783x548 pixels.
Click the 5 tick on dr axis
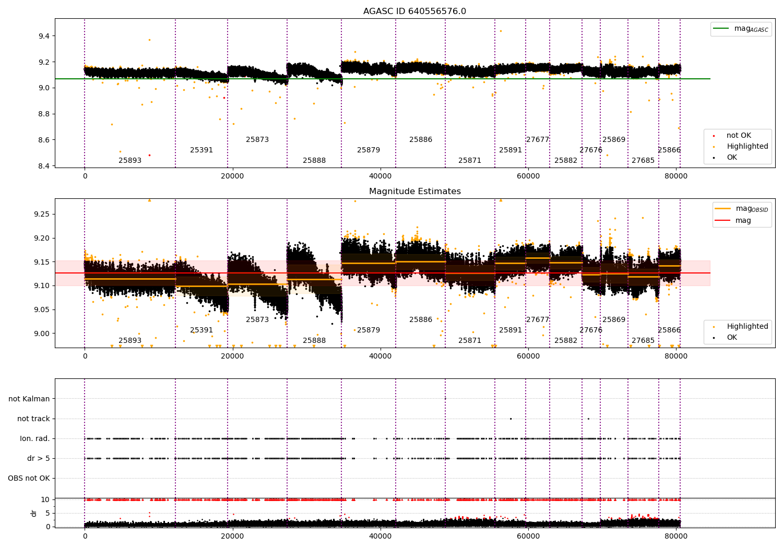click(48, 514)
